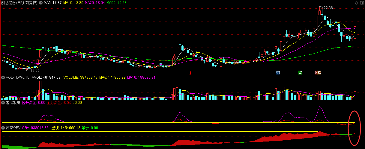
Task: Click the OBV: 938018.75 value
Action: (35, 128)
